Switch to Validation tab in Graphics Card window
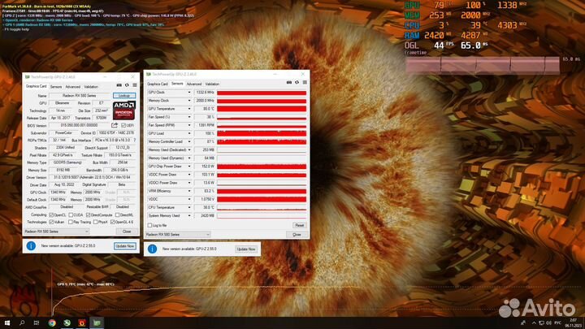The image size is (585, 329). point(91,87)
